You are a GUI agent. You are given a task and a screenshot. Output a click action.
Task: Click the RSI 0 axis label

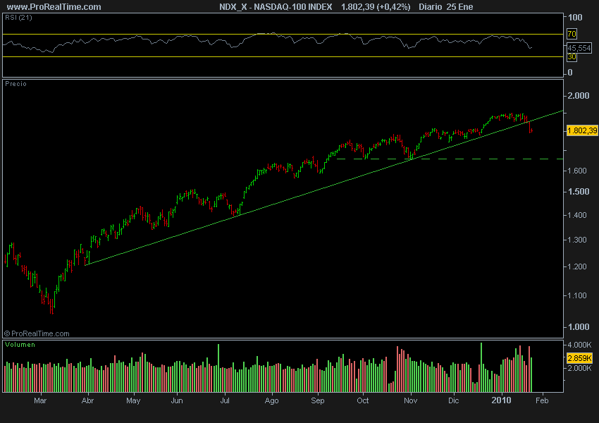[x=570, y=73]
